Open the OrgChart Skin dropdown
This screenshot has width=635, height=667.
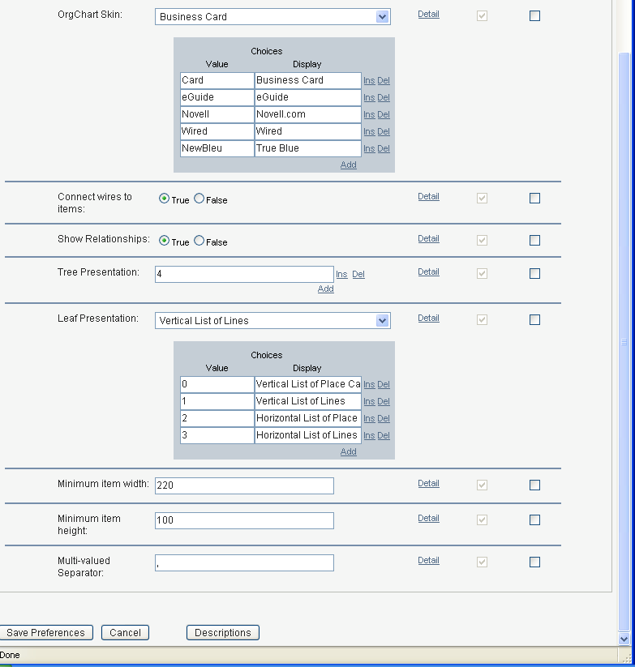(272, 16)
